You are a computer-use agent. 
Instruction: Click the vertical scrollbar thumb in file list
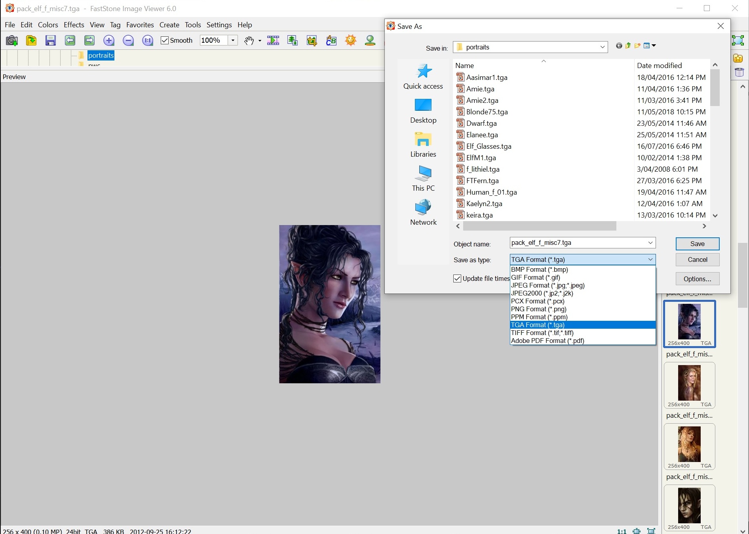[x=715, y=88]
